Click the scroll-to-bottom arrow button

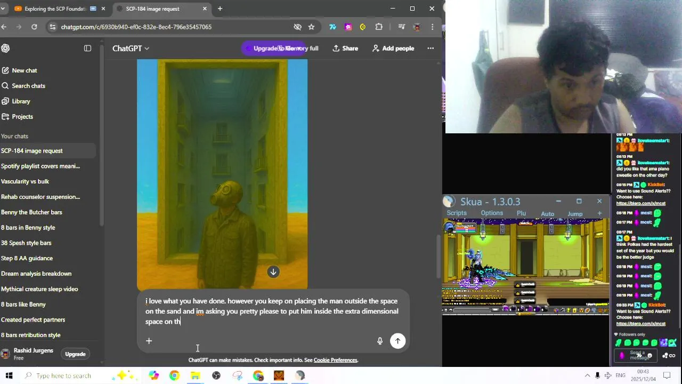(273, 272)
